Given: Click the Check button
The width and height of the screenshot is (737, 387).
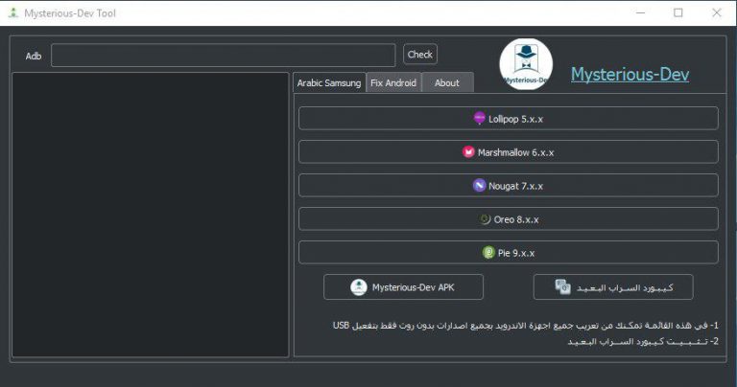Looking at the screenshot, I should 420,55.
